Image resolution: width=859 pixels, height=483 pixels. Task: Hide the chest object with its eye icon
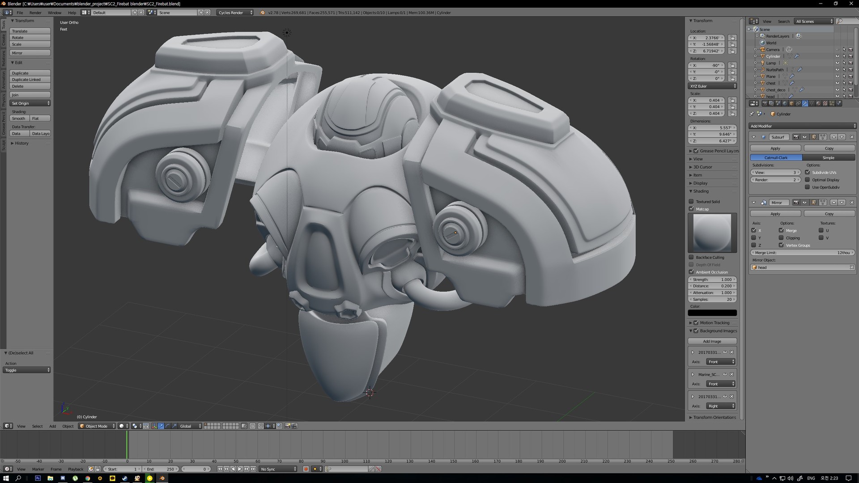point(837,83)
